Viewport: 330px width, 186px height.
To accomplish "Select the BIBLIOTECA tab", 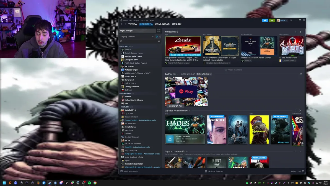I will [146, 24].
